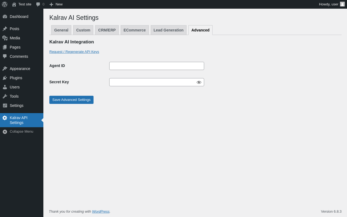Click Save Advanced Settings button
This screenshot has height=217, width=347.
[x=71, y=100]
